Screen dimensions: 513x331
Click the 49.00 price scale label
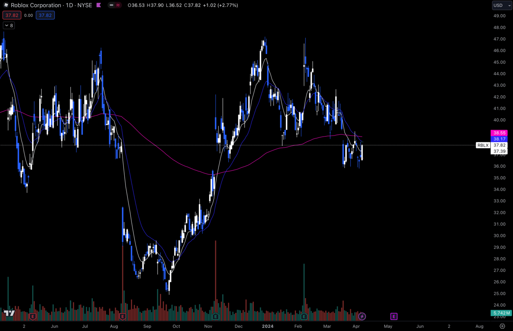tap(499, 16)
